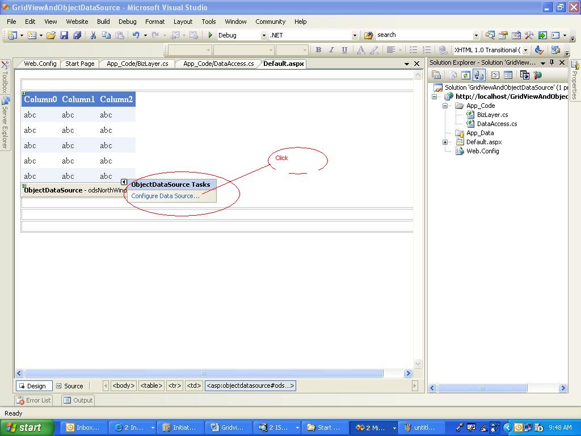
Task: Switch to the App_Code/DataAccess.cs tab
Action: [x=218, y=64]
